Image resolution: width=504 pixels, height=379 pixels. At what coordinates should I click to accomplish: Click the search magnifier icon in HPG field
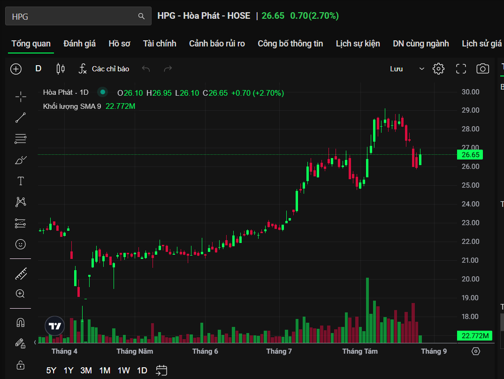(141, 16)
